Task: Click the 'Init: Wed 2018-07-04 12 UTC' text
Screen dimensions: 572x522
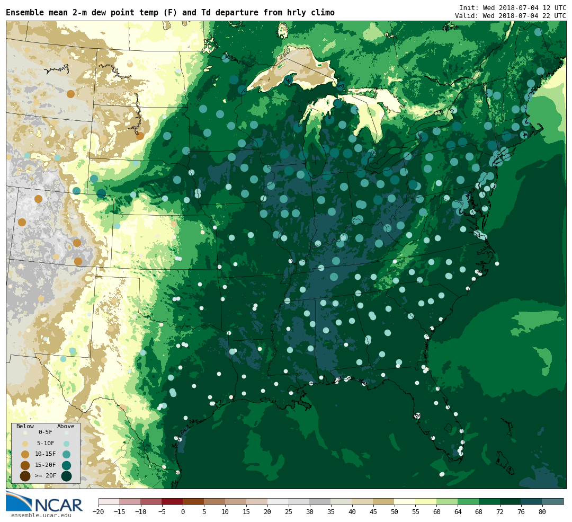Action: [x=513, y=7]
